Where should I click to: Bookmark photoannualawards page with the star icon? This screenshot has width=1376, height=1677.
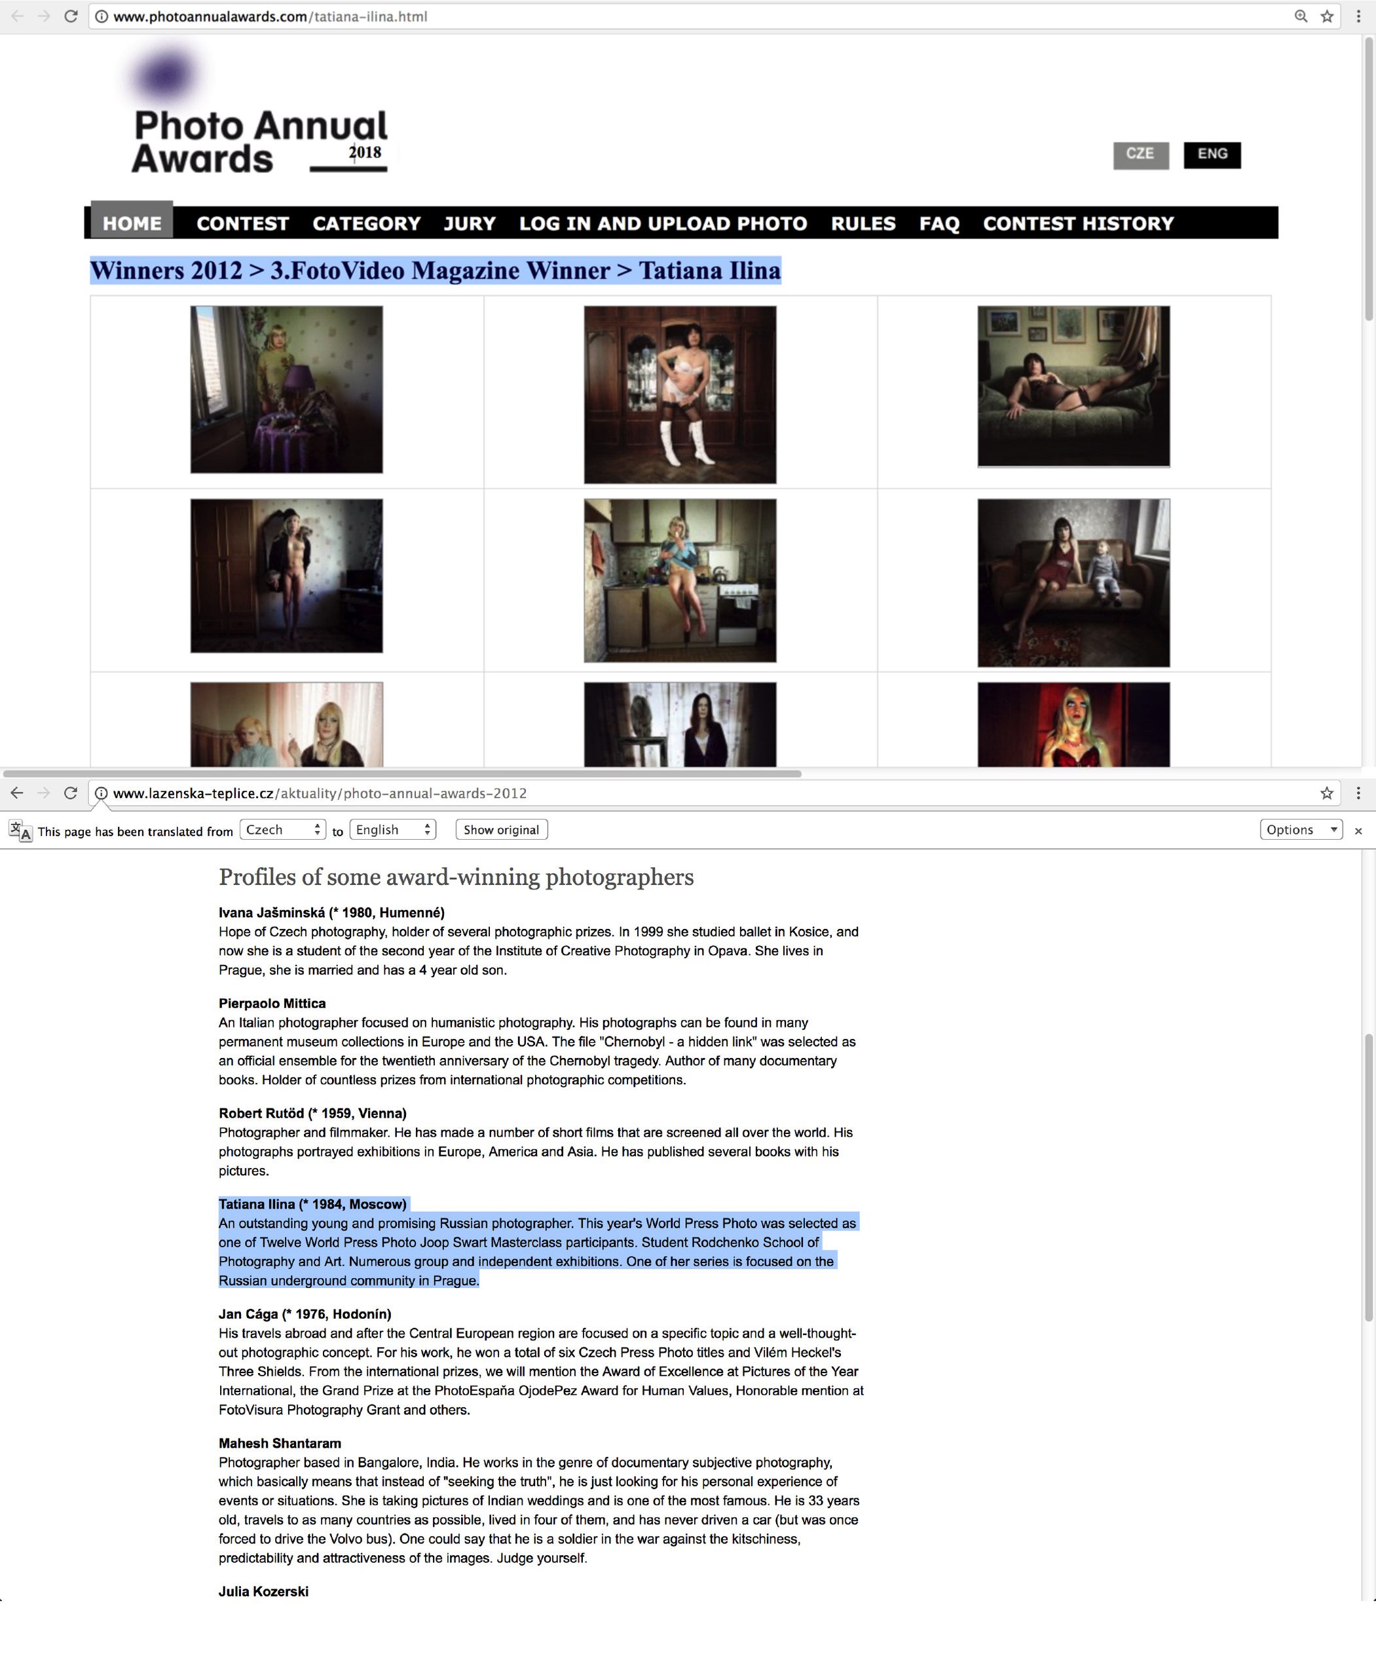1327,16
